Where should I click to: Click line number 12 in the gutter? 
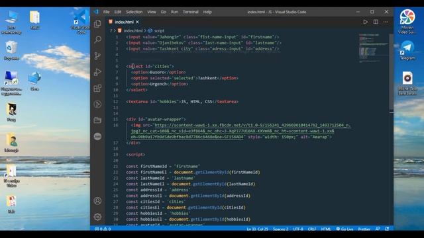tap(116, 102)
